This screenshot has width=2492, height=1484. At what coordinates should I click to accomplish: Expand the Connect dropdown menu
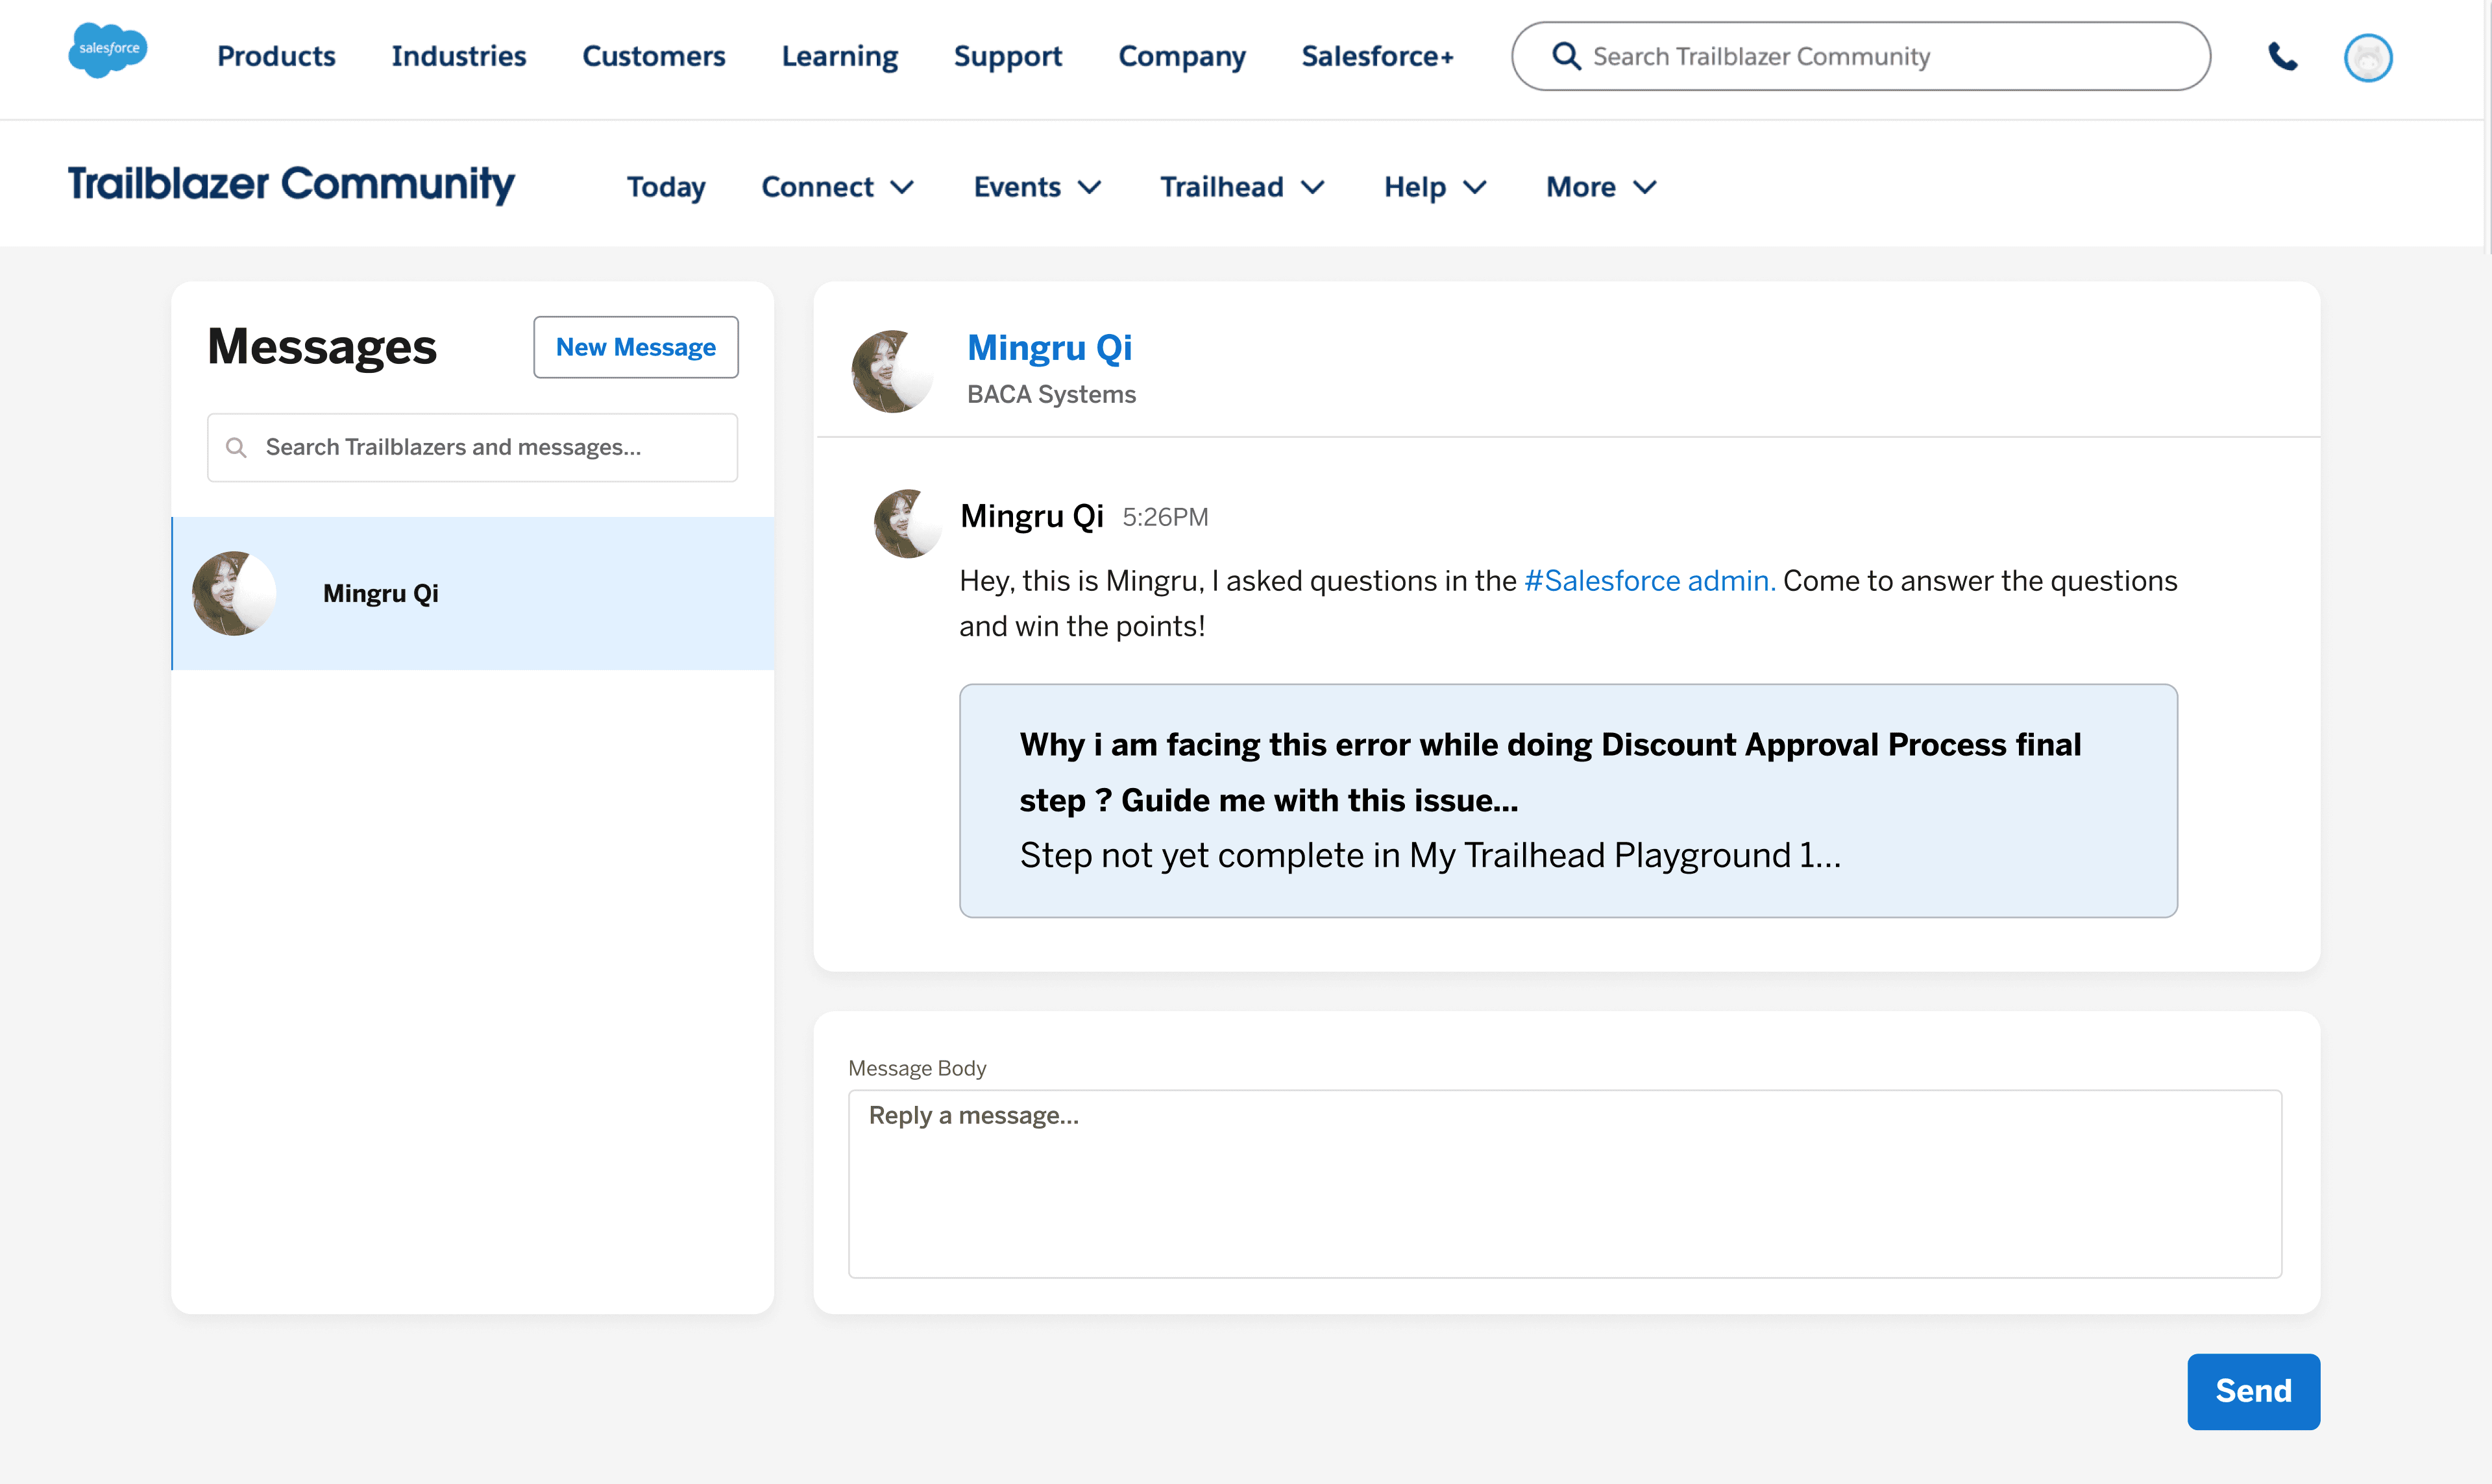point(837,187)
